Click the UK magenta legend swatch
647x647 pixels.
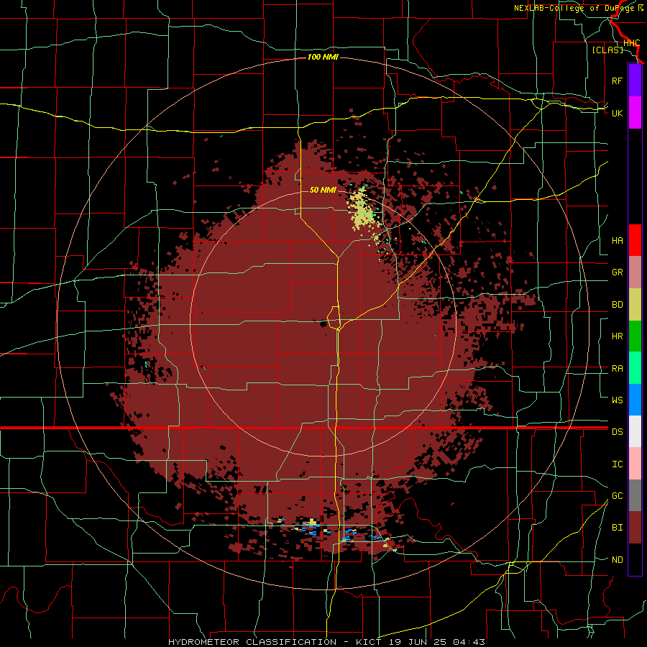point(635,113)
